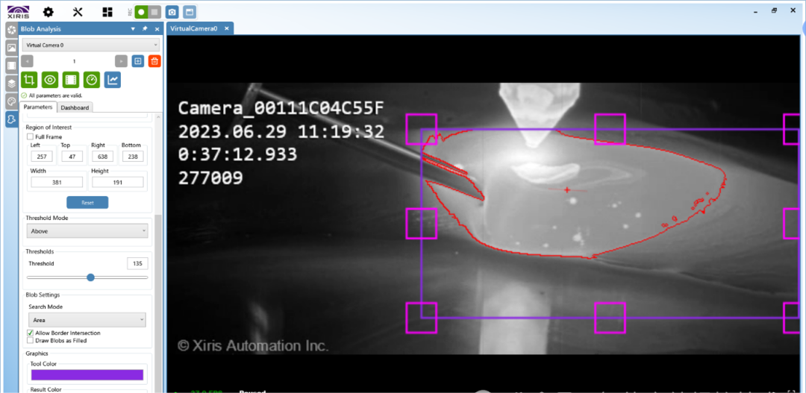Open the Blob Analysis panel options arrow
The width and height of the screenshot is (806, 393).
pyautogui.click(x=133, y=29)
